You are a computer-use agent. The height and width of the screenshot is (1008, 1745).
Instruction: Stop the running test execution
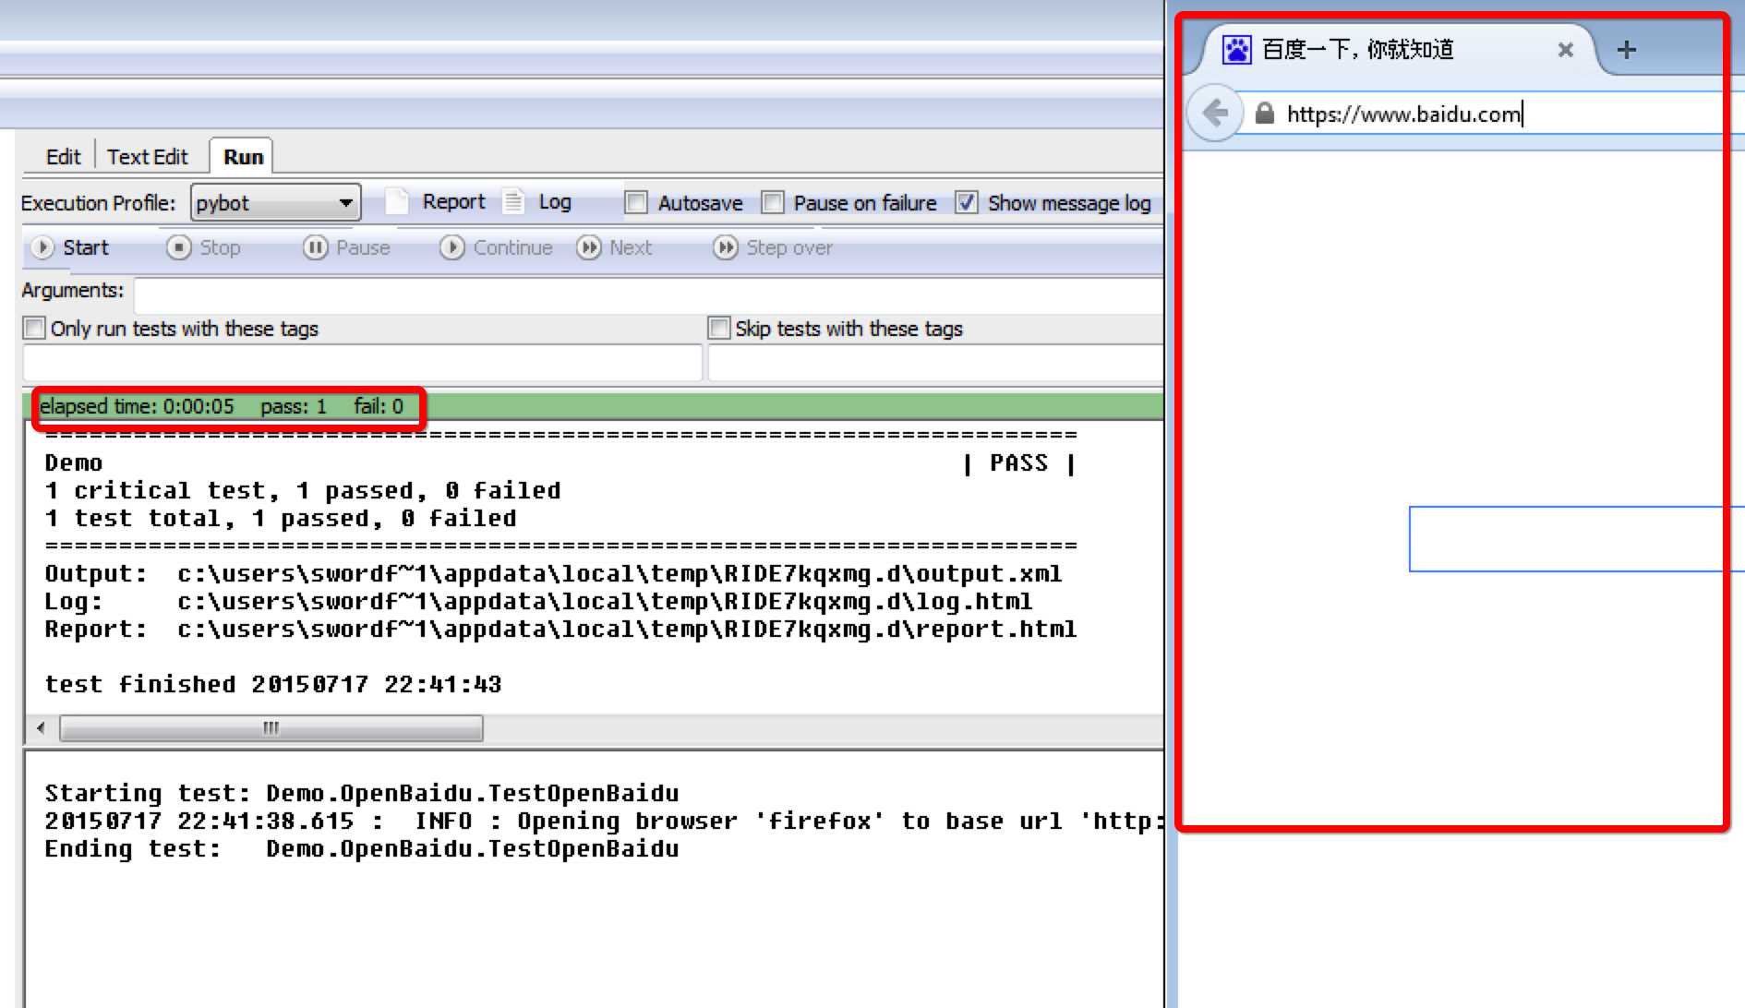[204, 247]
